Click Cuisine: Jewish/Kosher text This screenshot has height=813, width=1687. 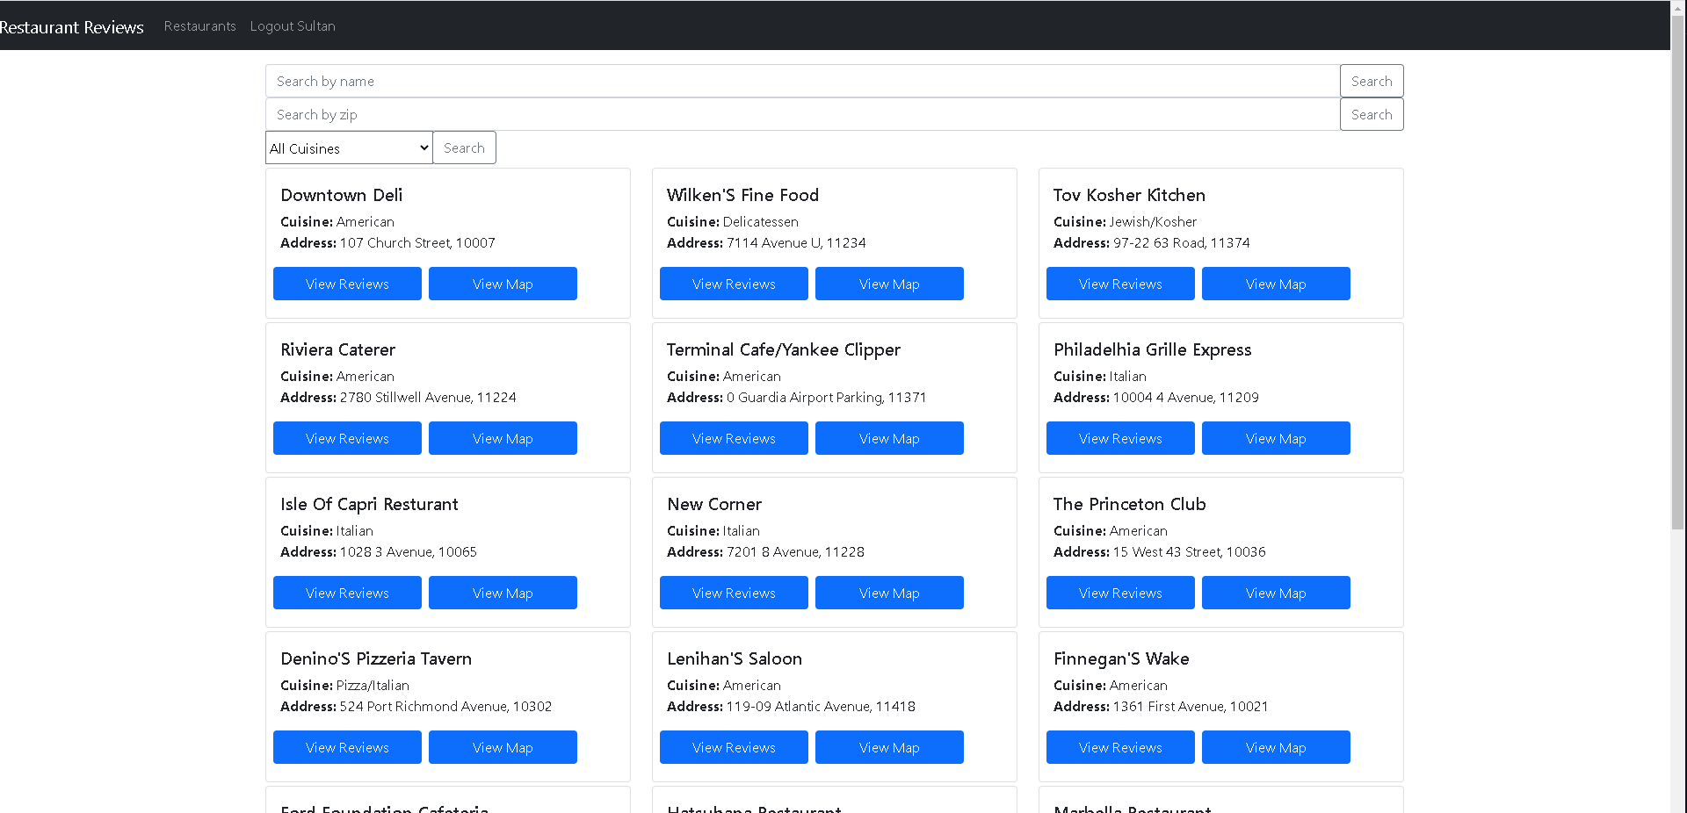click(1125, 221)
